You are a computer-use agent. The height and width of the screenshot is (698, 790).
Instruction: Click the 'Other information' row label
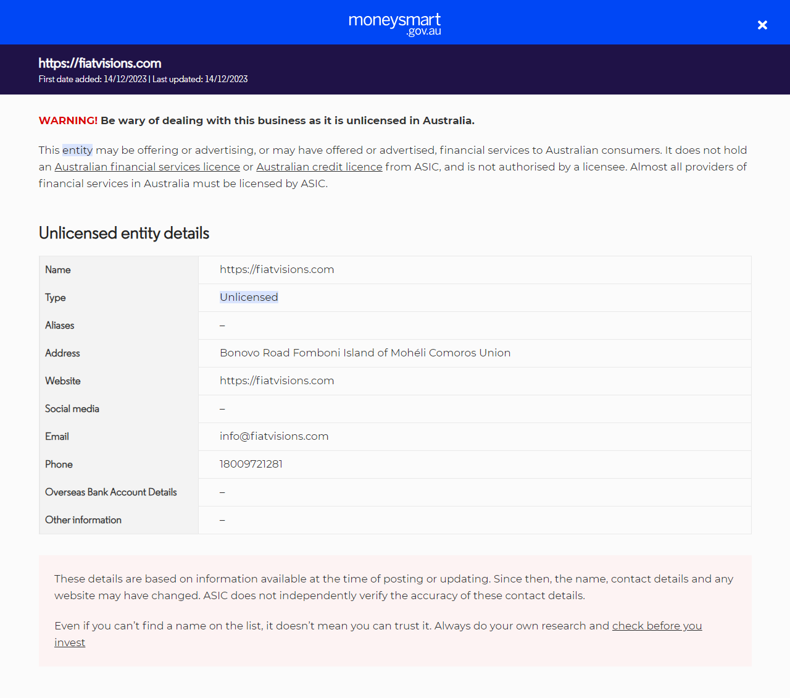click(x=83, y=520)
